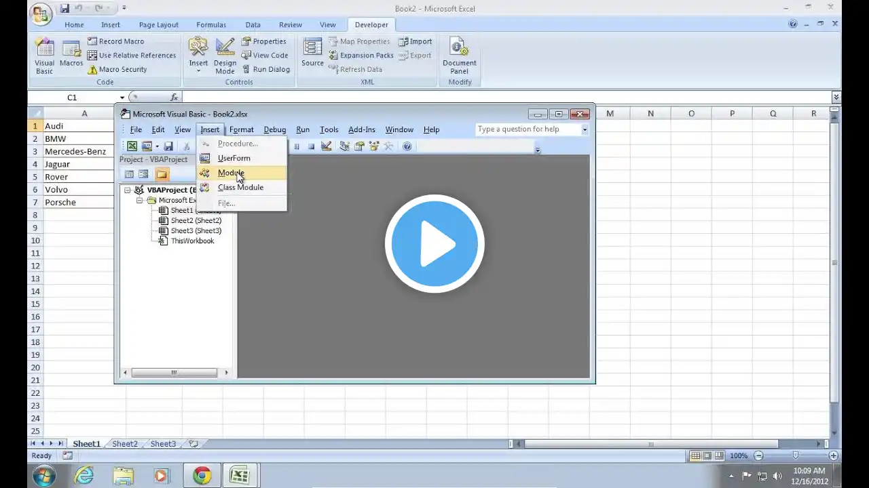The width and height of the screenshot is (869, 488).
Task: Open the XML Source pane
Action: click(x=312, y=53)
